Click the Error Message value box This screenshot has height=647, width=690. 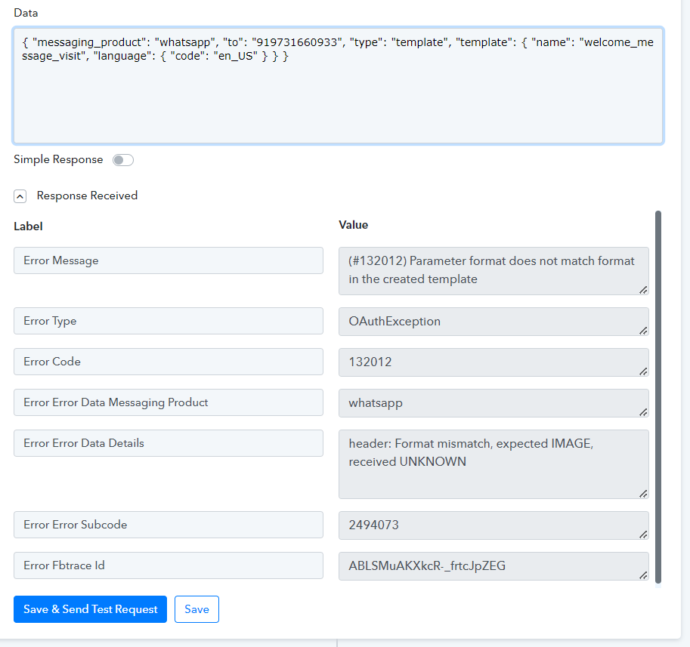(x=494, y=271)
